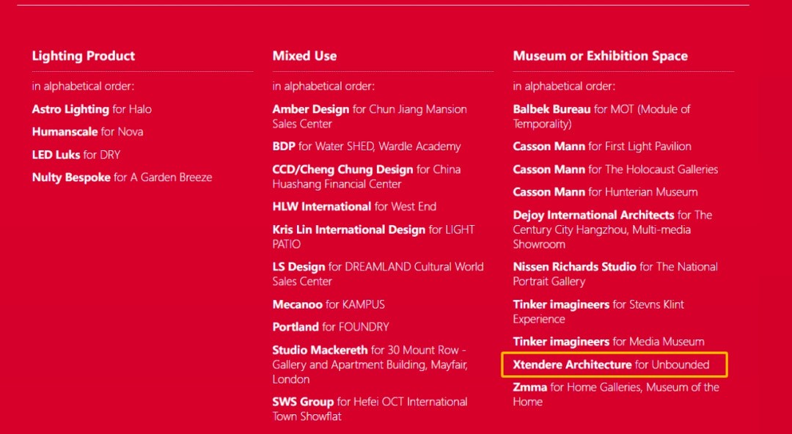Open Casson Mann for Hunterian Museum
The width and height of the screenshot is (792, 434).
click(x=604, y=192)
